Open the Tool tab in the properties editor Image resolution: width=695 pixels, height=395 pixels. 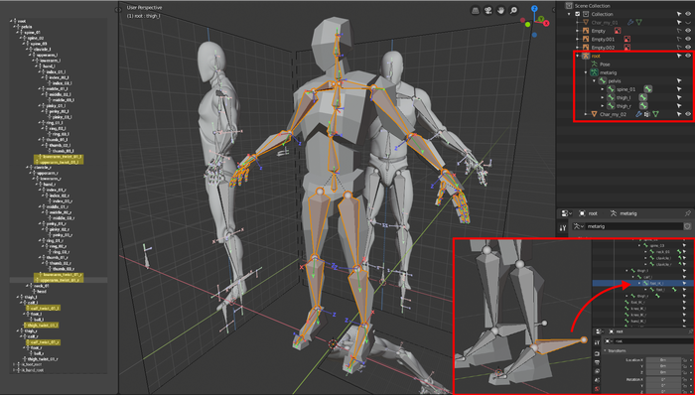563,228
